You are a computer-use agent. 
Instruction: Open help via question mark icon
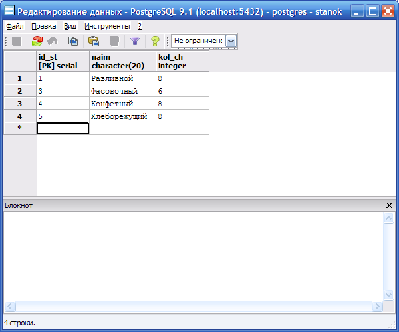click(x=155, y=41)
